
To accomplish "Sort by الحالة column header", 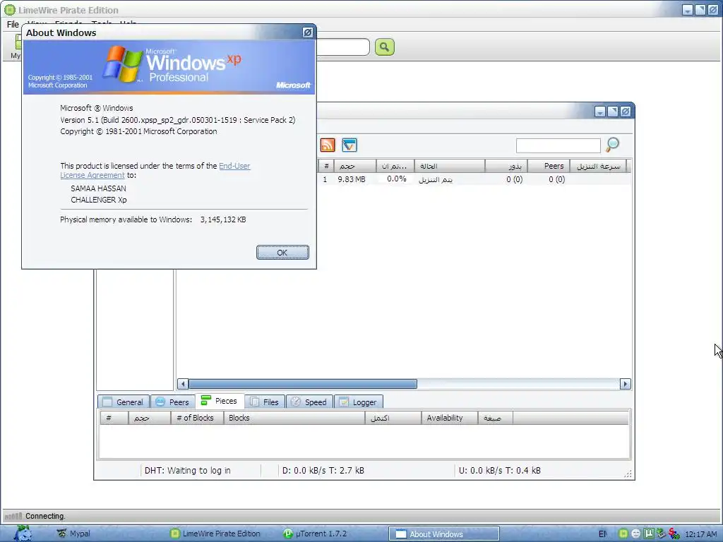I will pos(450,166).
